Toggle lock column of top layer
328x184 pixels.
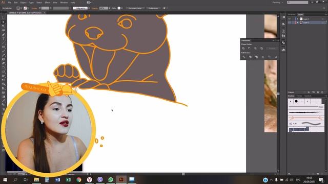(293, 19)
